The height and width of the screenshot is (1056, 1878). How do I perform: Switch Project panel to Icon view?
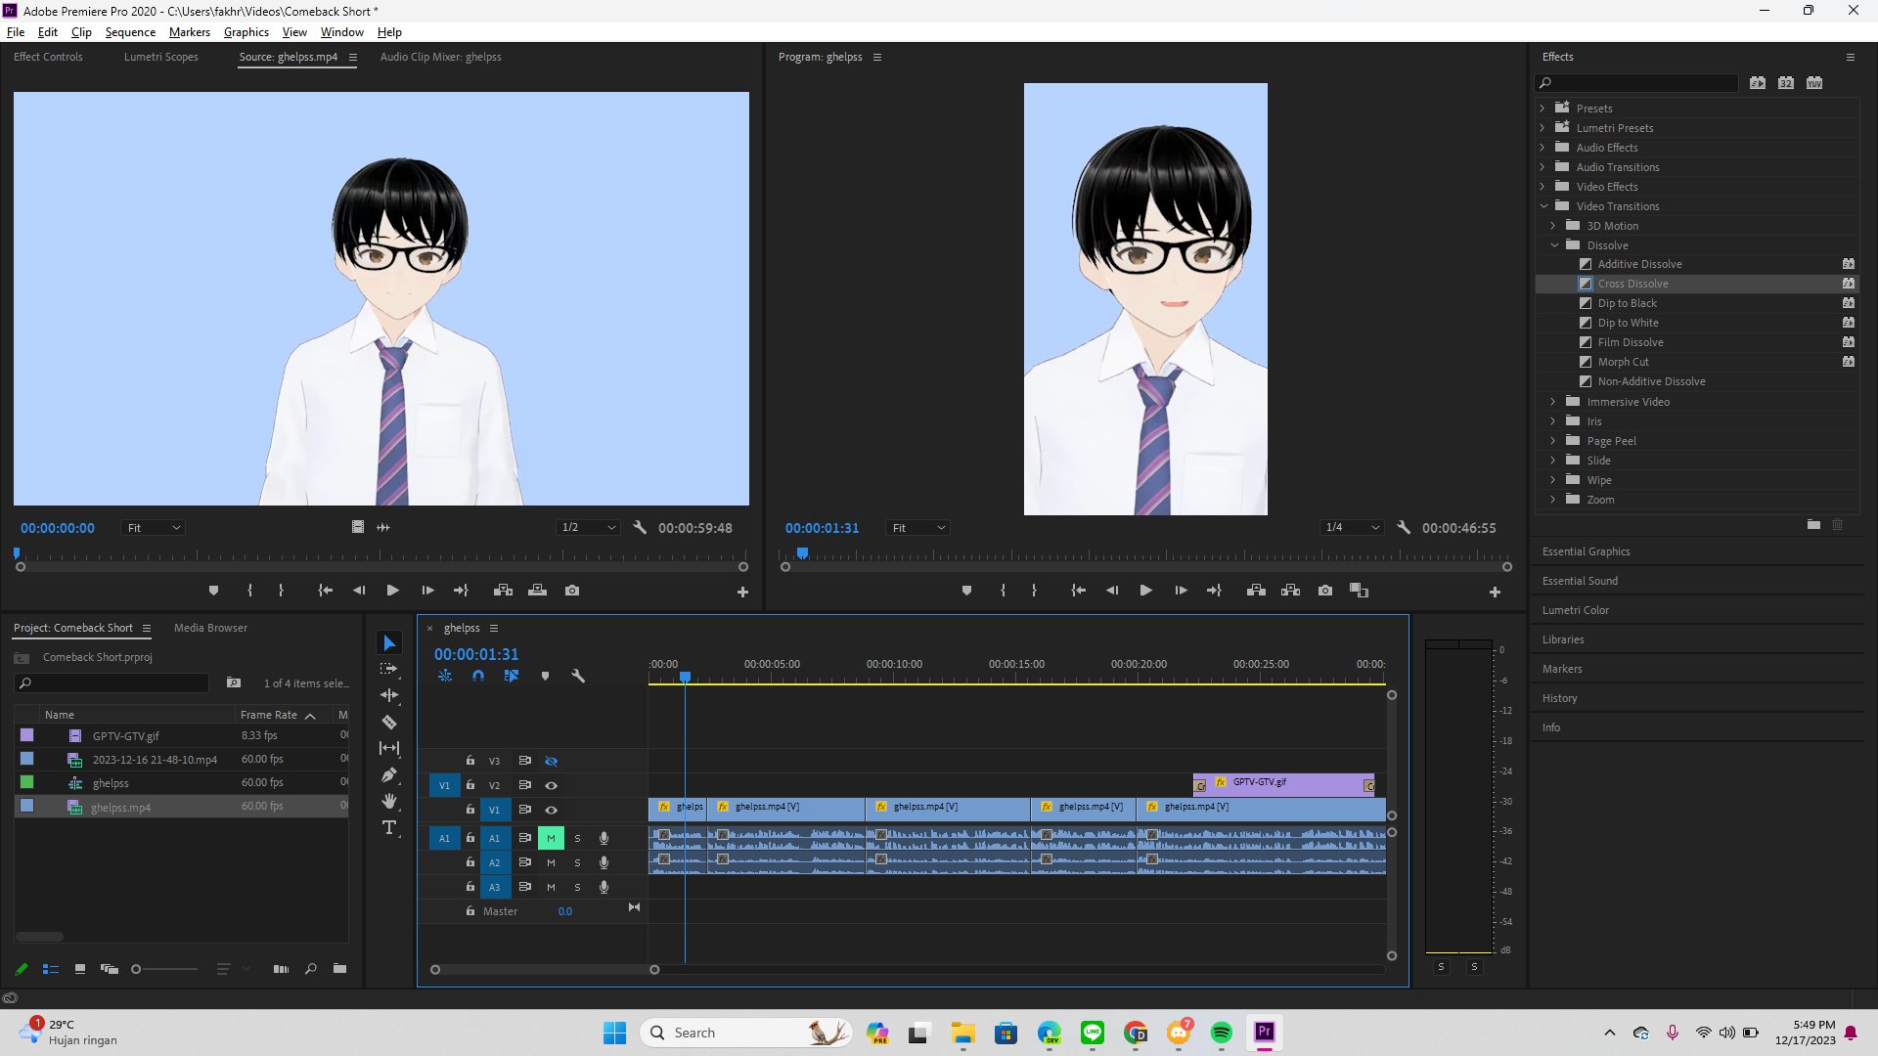click(x=80, y=969)
